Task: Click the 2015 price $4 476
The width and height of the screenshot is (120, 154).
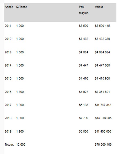Action: (x=83, y=78)
